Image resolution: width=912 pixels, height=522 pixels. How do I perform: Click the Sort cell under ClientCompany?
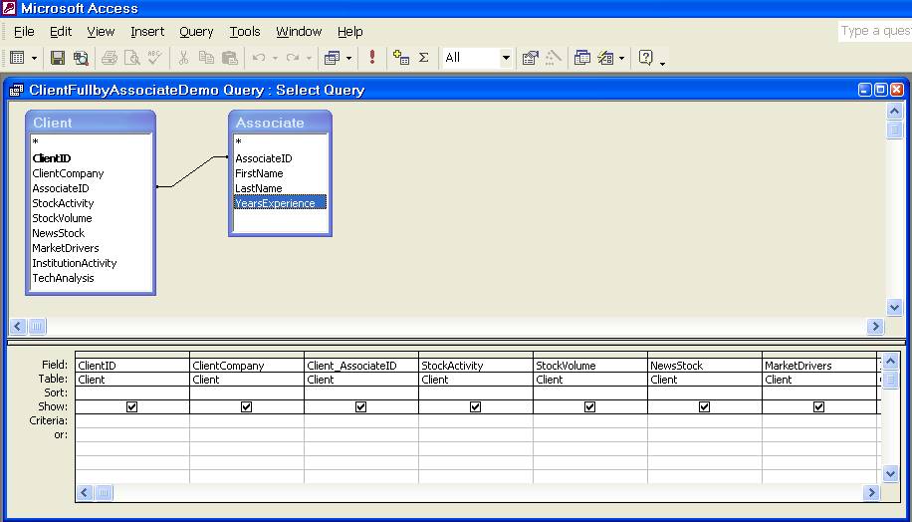click(x=246, y=392)
